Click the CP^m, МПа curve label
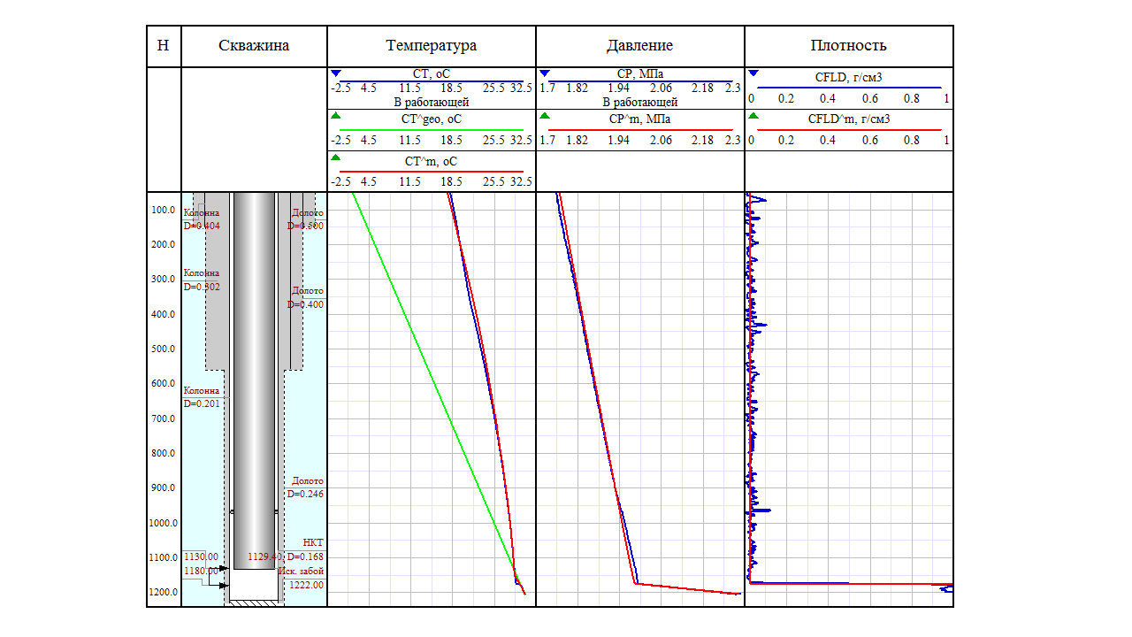The height and width of the screenshot is (637, 1132). point(640,119)
